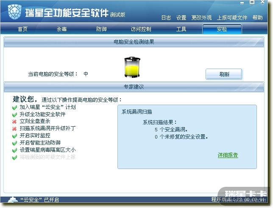
Task: Click the yellow battery security level icon
Action: coord(132,67)
